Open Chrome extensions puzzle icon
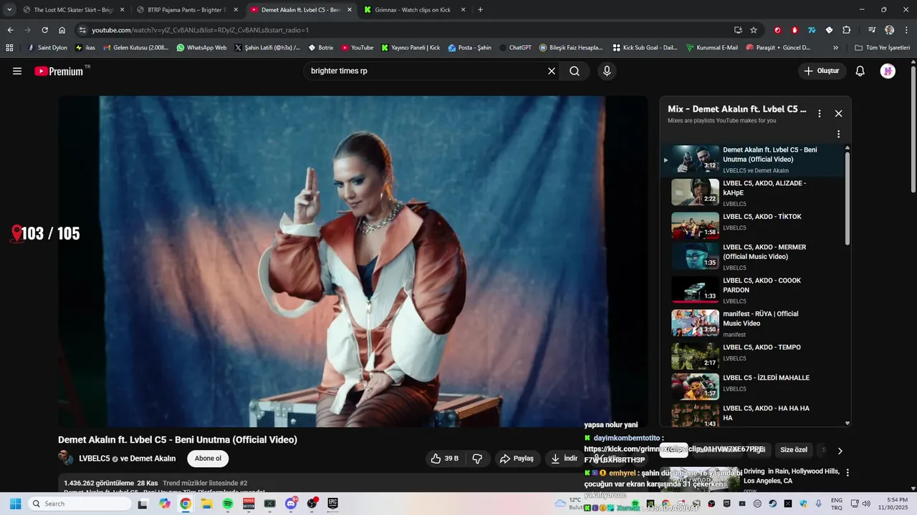The width and height of the screenshot is (917, 515). pyautogui.click(x=846, y=30)
